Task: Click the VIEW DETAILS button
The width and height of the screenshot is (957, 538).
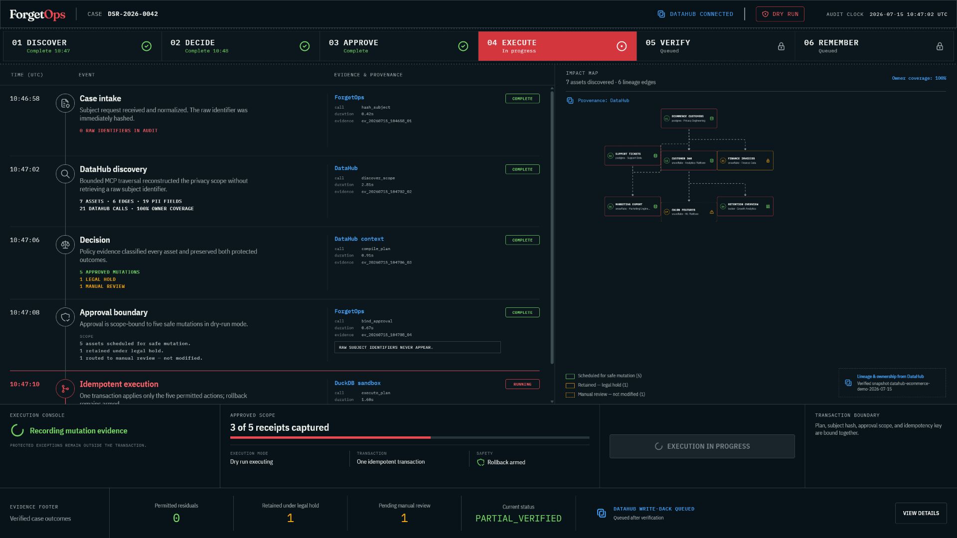Action: point(921,513)
